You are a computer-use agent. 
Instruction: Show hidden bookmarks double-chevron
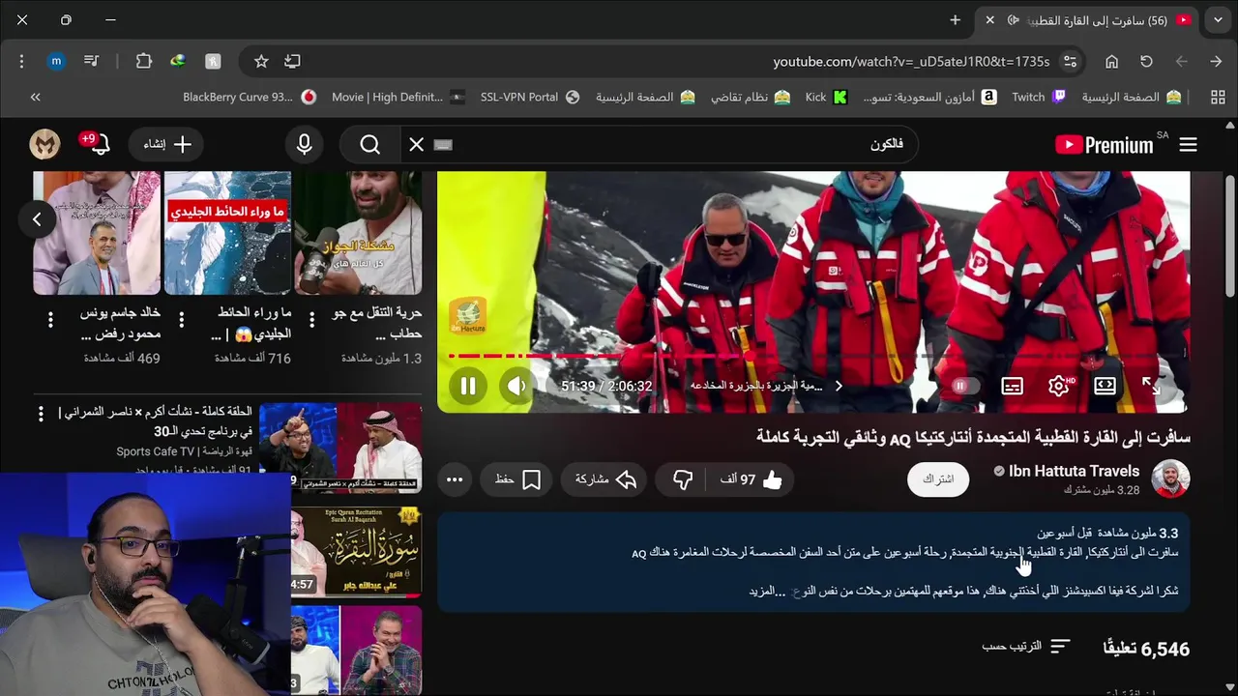(x=36, y=97)
